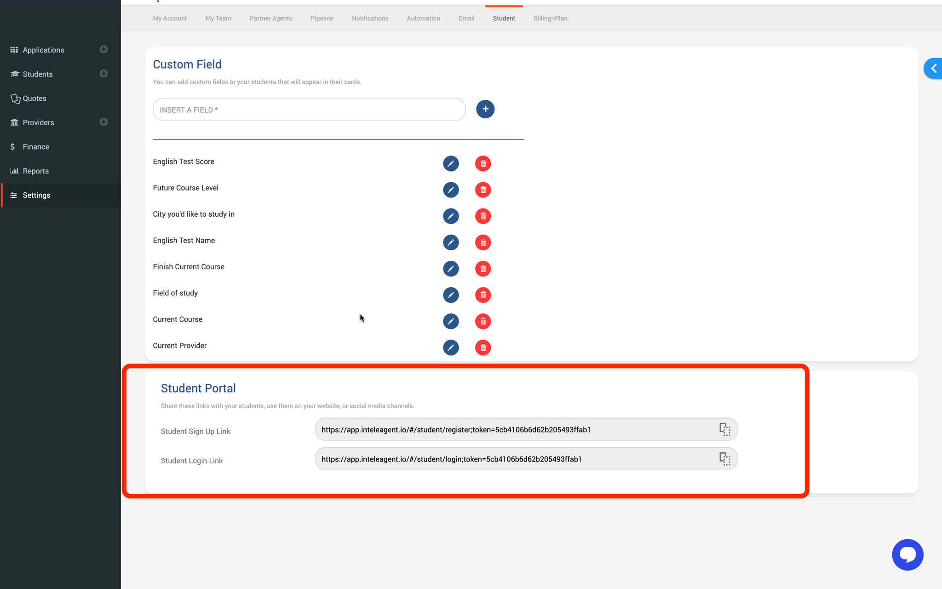Open the chat support bubble
942x589 pixels.
point(908,554)
